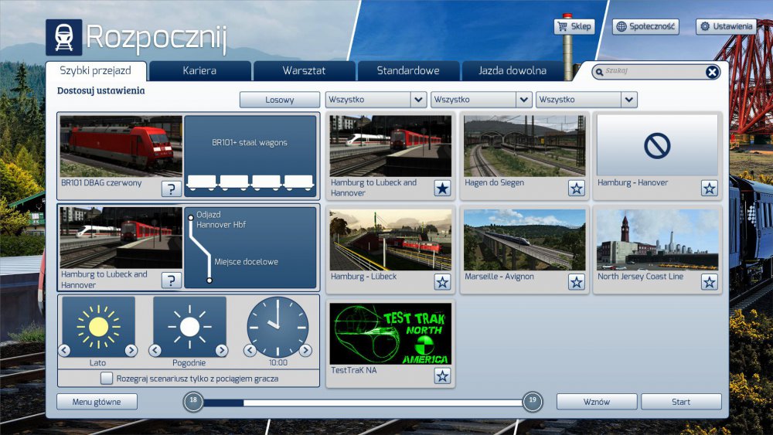This screenshot has width=773, height=435.
Task: Switch to the Kariera tab
Action: 199,71
